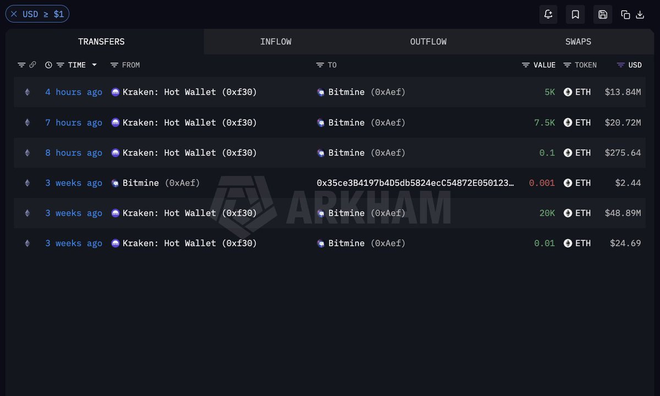Viewport: 660px width, 396px height.
Task: Open the VALUE column filter
Action: click(x=525, y=65)
